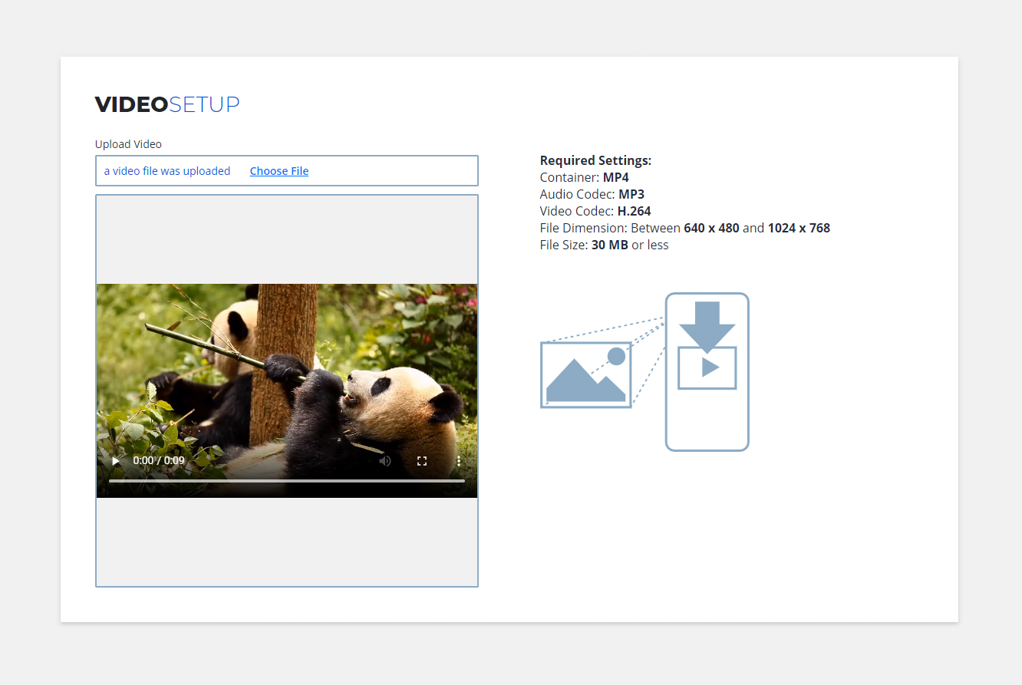Click the Choose File link
The image size is (1022, 685).
tap(279, 171)
